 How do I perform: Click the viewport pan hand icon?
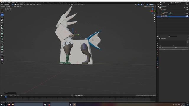[x=154, y=17]
